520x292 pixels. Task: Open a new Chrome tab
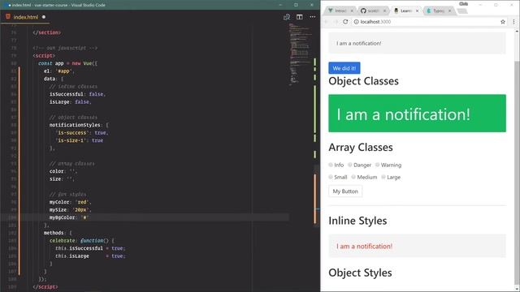tap(462, 11)
